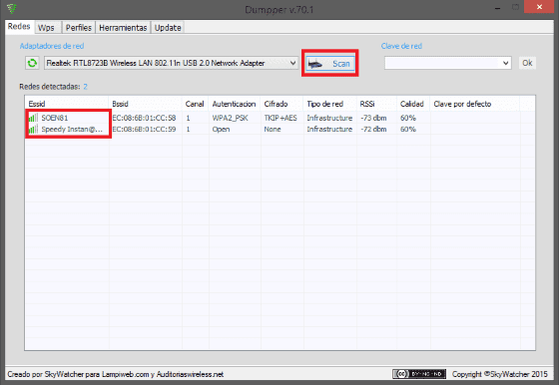Click the Cifrado column header
Image resolution: width=559 pixels, height=385 pixels.
click(x=281, y=104)
